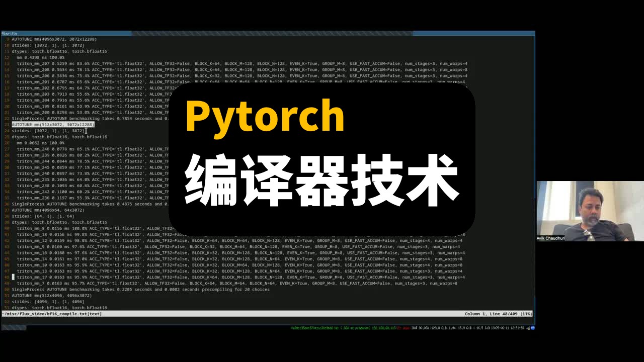644x362 pixels.
Task: Click the 'mm 0.0662 ms 100.0%' line
Action: pyautogui.click(x=41, y=143)
